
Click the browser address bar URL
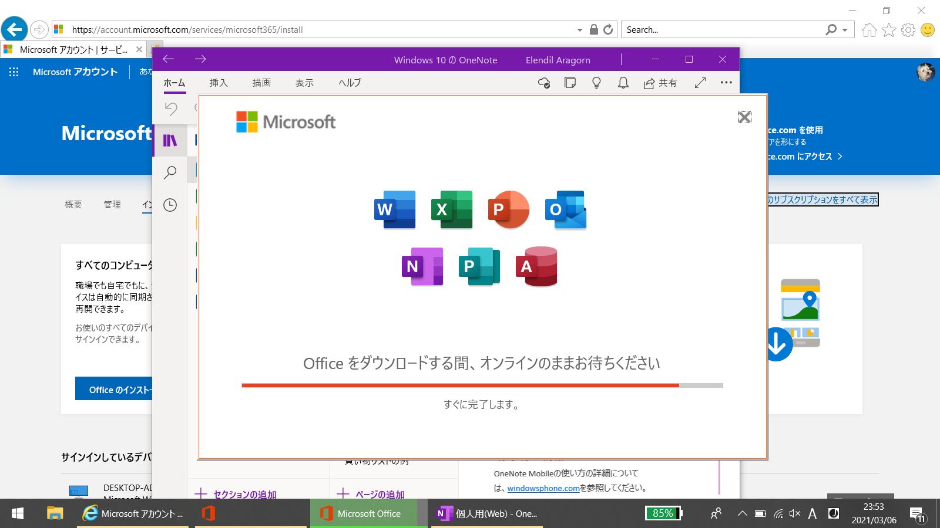pyautogui.click(x=187, y=30)
